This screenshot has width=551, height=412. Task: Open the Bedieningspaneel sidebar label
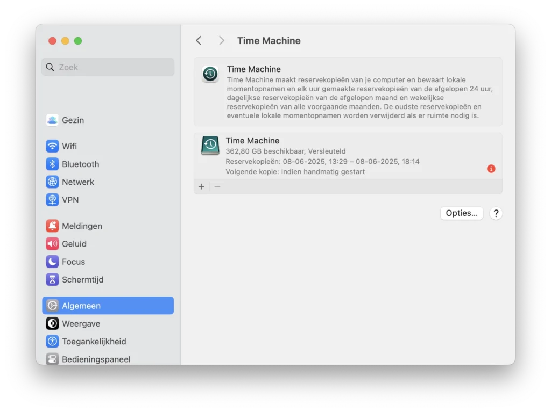click(96, 359)
